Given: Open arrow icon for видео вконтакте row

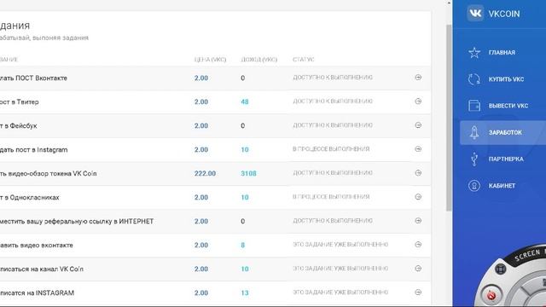Looking at the screenshot, I should point(418,245).
